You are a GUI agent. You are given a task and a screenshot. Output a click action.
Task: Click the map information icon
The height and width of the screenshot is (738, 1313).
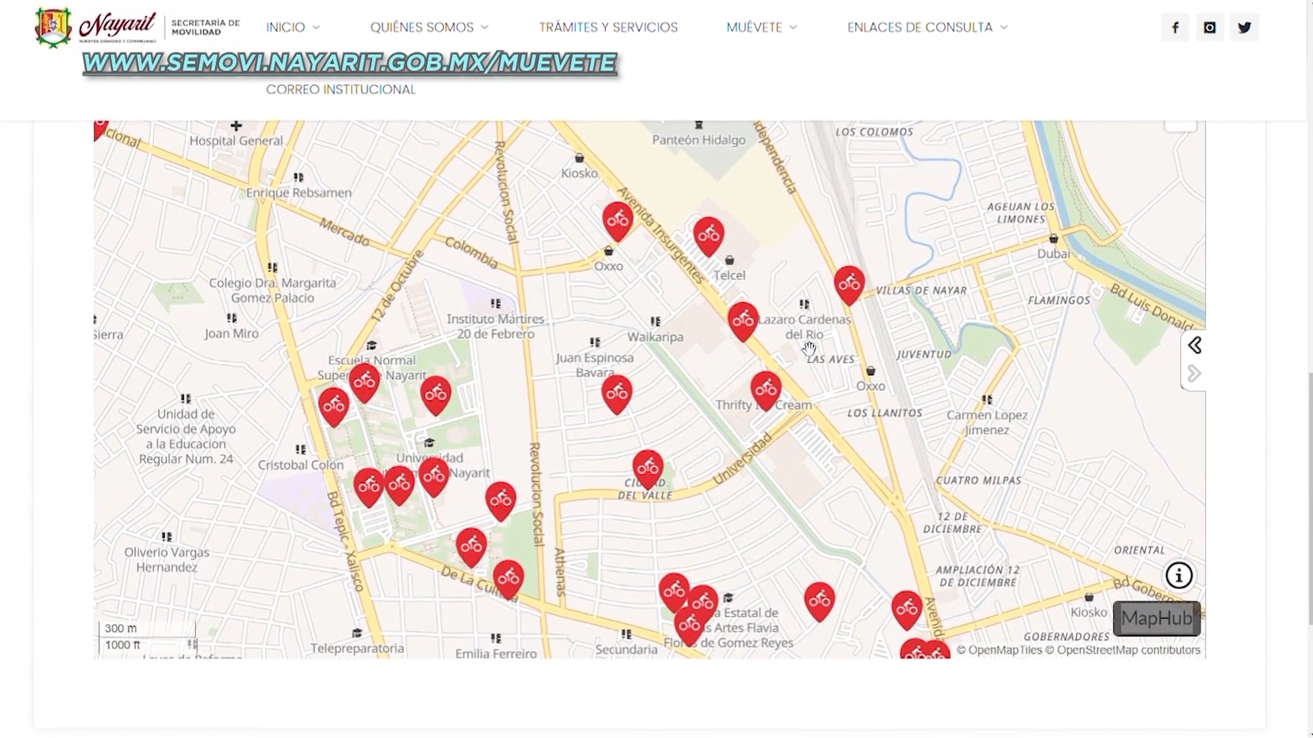[x=1179, y=575]
